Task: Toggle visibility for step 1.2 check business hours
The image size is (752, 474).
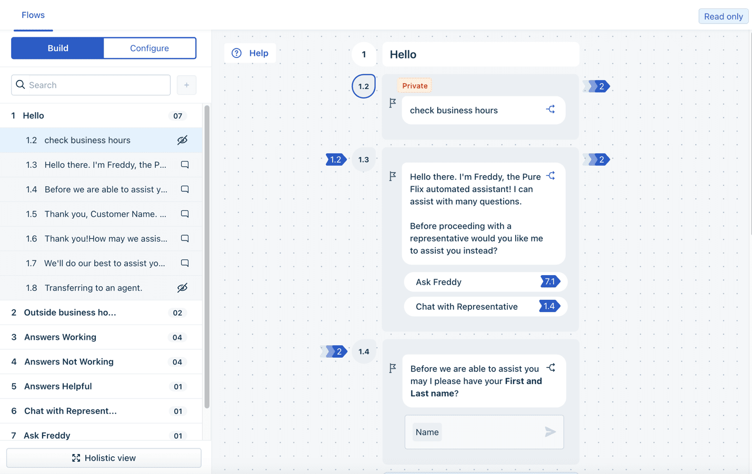Action: pyautogui.click(x=182, y=140)
